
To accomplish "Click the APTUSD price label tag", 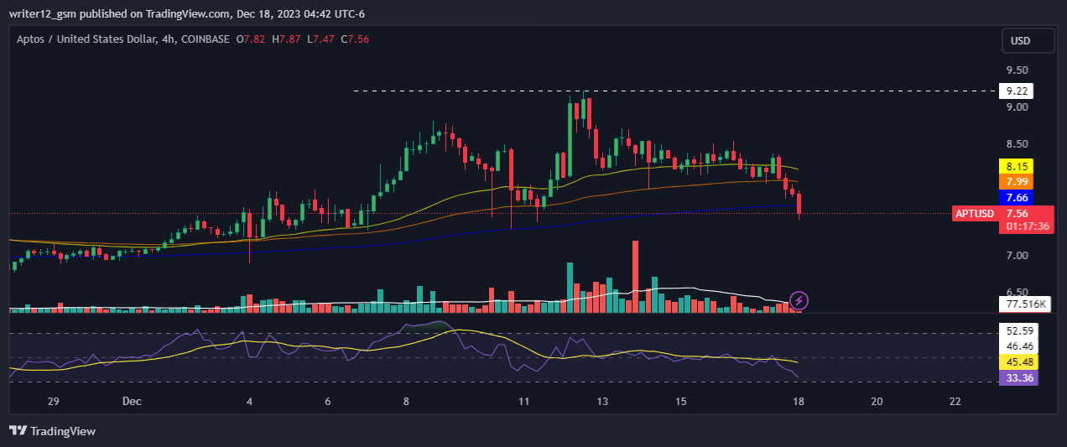I will [x=975, y=213].
